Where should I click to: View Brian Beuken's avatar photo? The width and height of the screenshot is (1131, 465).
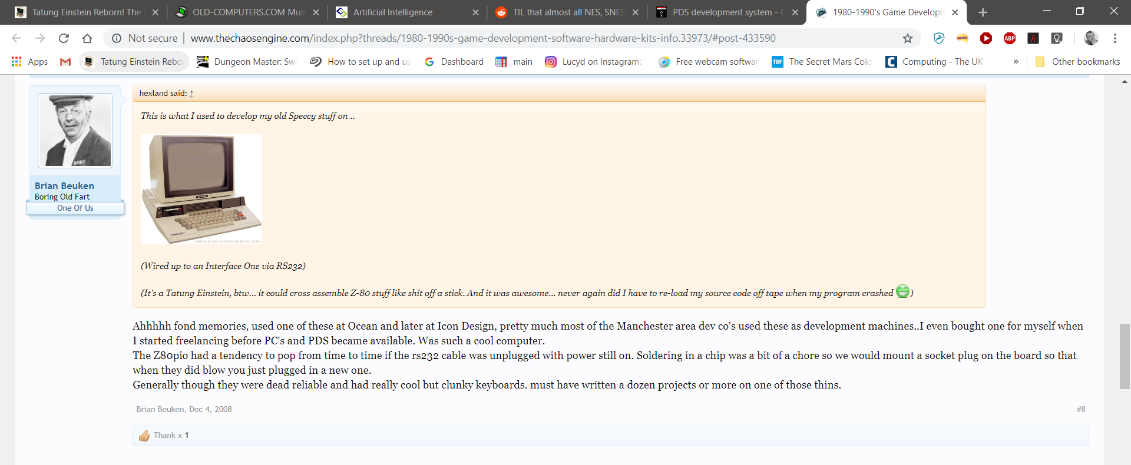point(75,131)
